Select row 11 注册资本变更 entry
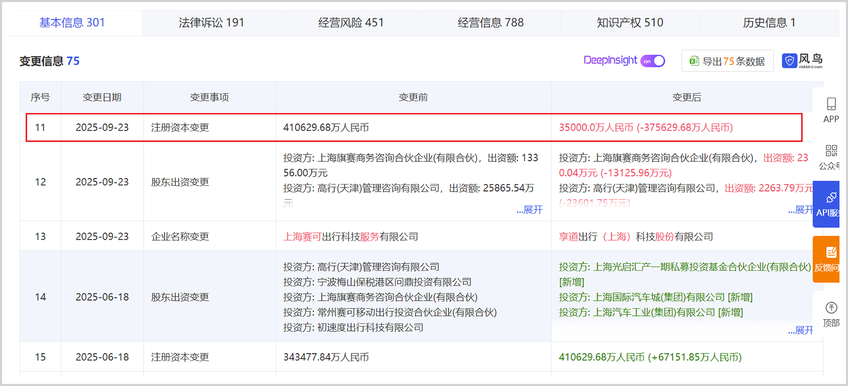This screenshot has width=848, height=386. [x=180, y=128]
